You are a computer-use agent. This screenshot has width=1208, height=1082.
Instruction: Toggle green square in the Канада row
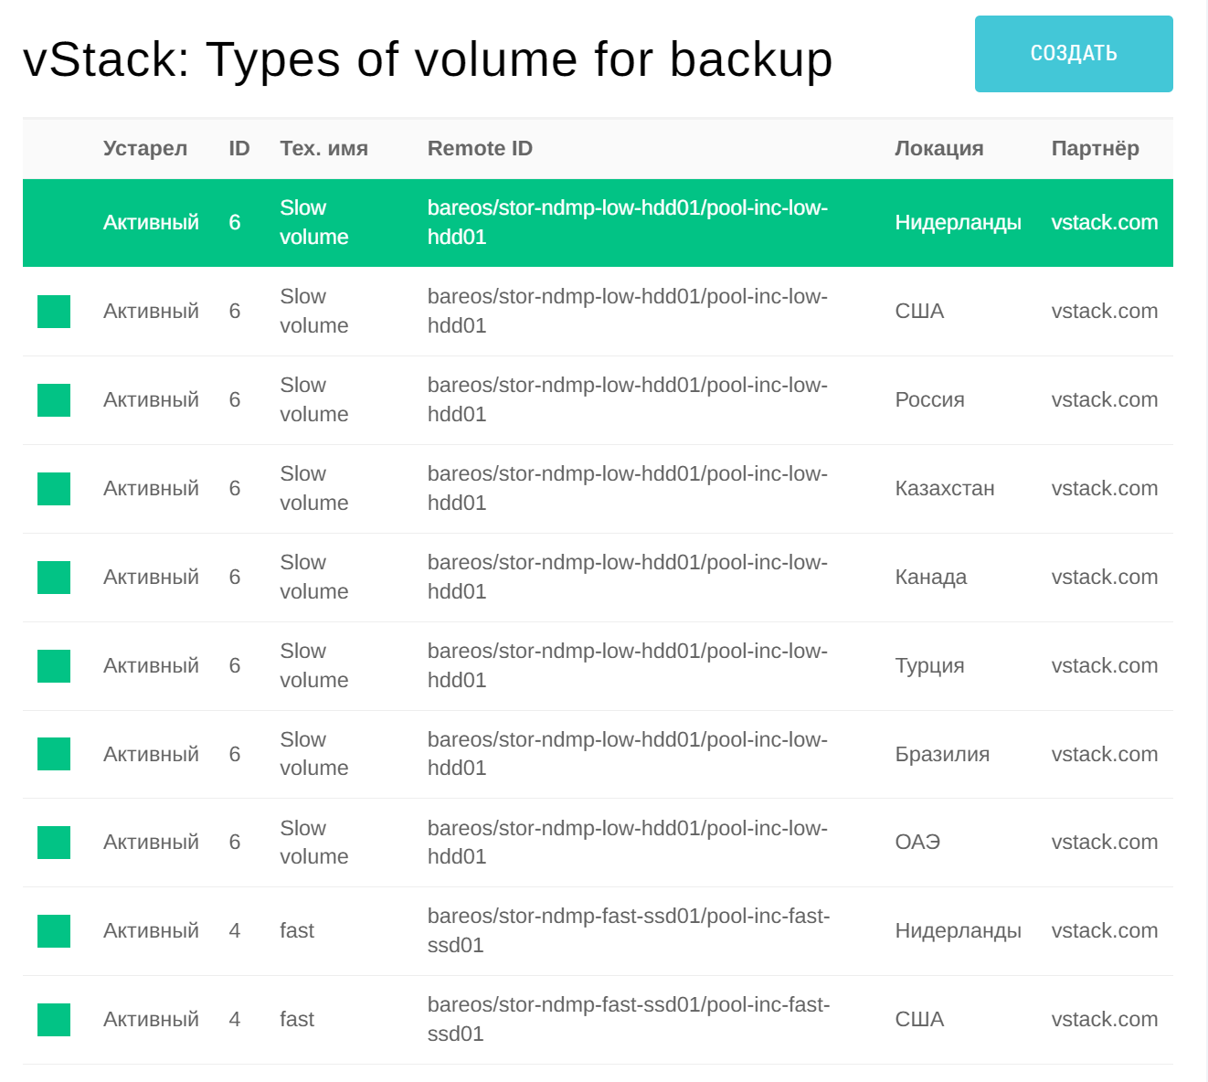click(x=54, y=578)
